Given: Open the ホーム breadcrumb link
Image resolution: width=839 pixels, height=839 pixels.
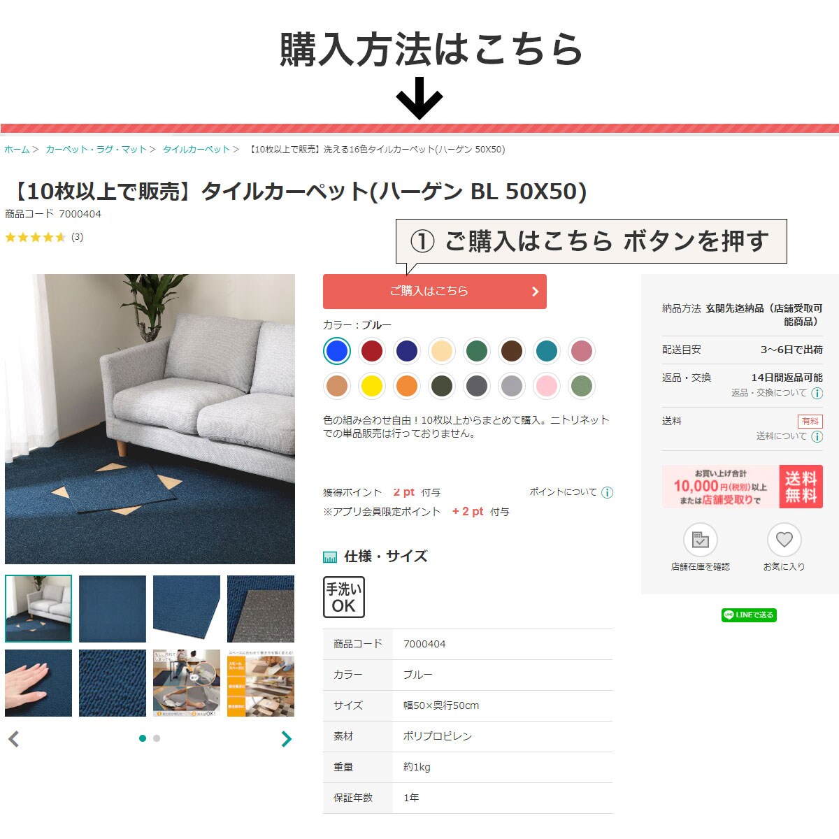Looking at the screenshot, I should click(17, 150).
